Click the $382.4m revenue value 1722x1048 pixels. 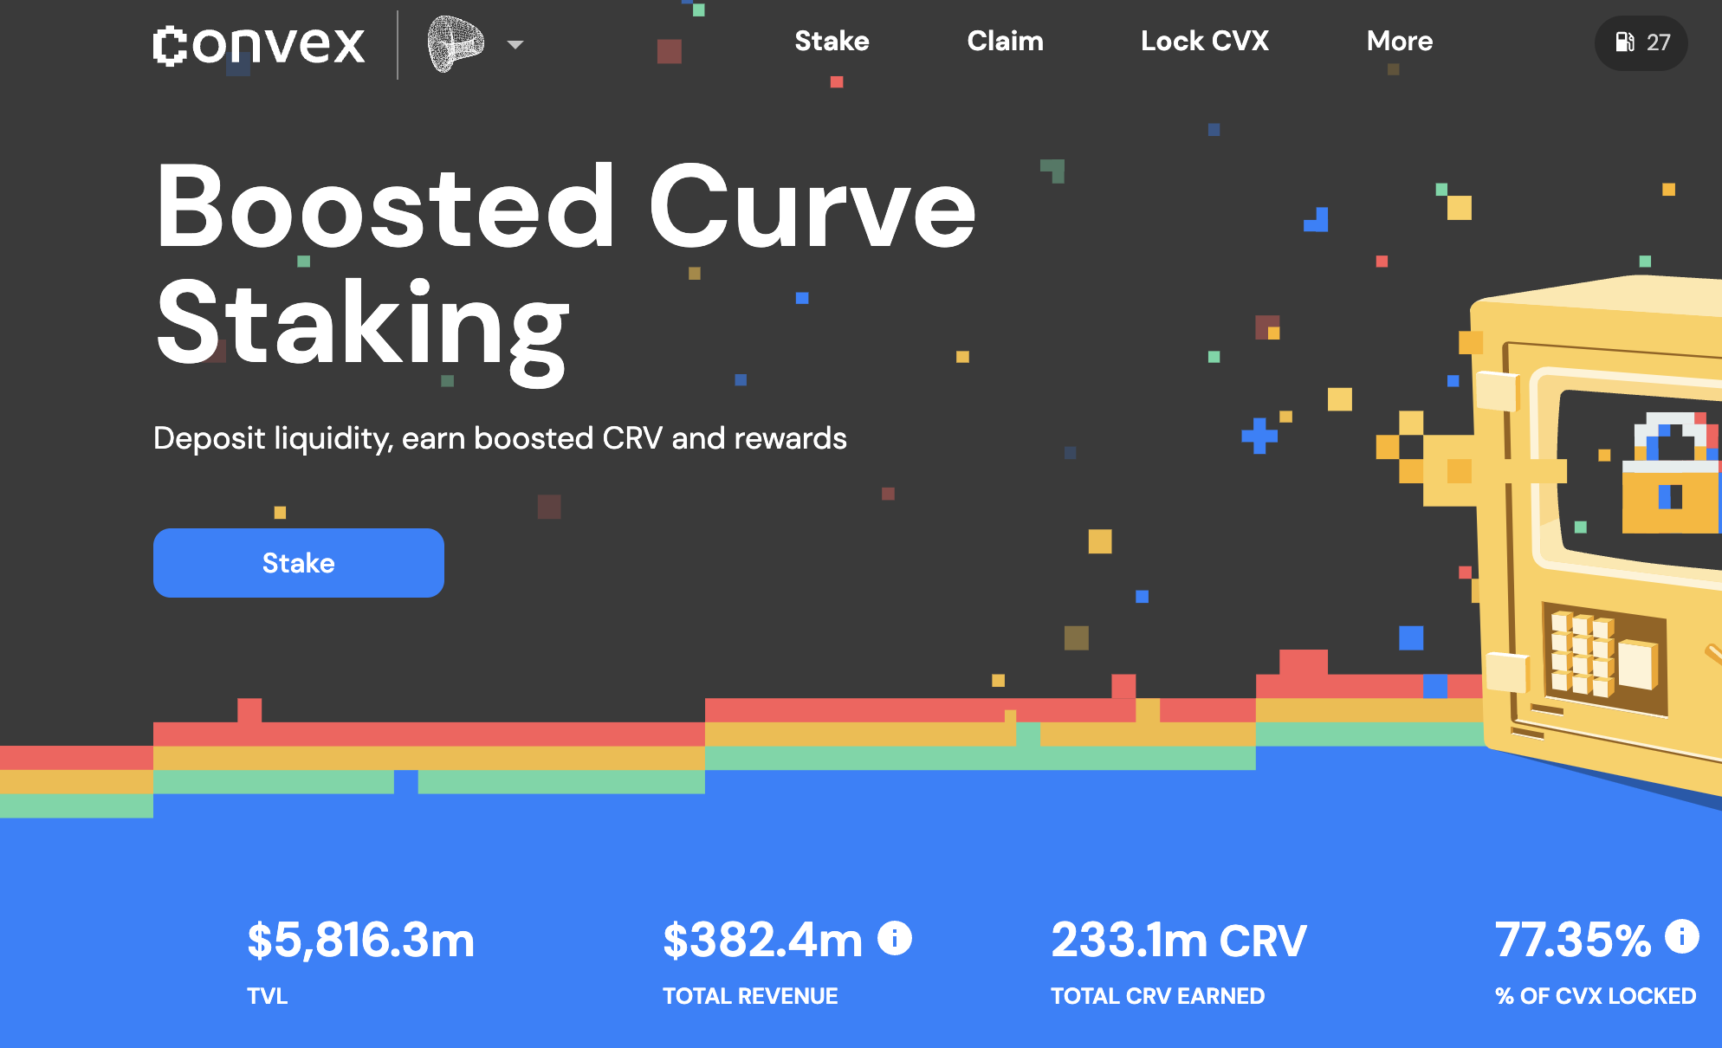763,940
